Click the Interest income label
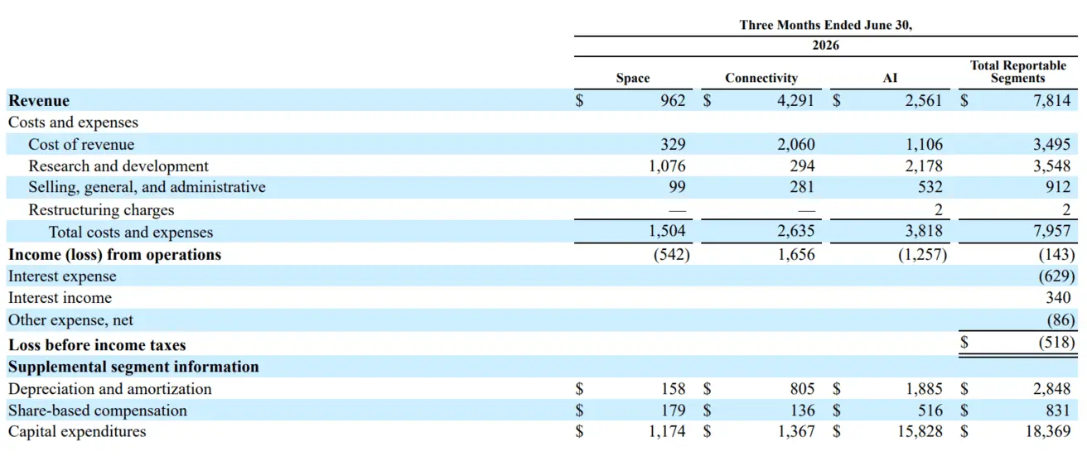This screenshot has height=461, width=1087. coord(60,298)
